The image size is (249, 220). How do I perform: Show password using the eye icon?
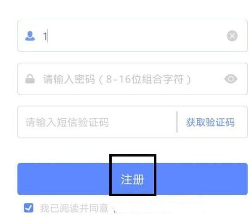[231, 79]
